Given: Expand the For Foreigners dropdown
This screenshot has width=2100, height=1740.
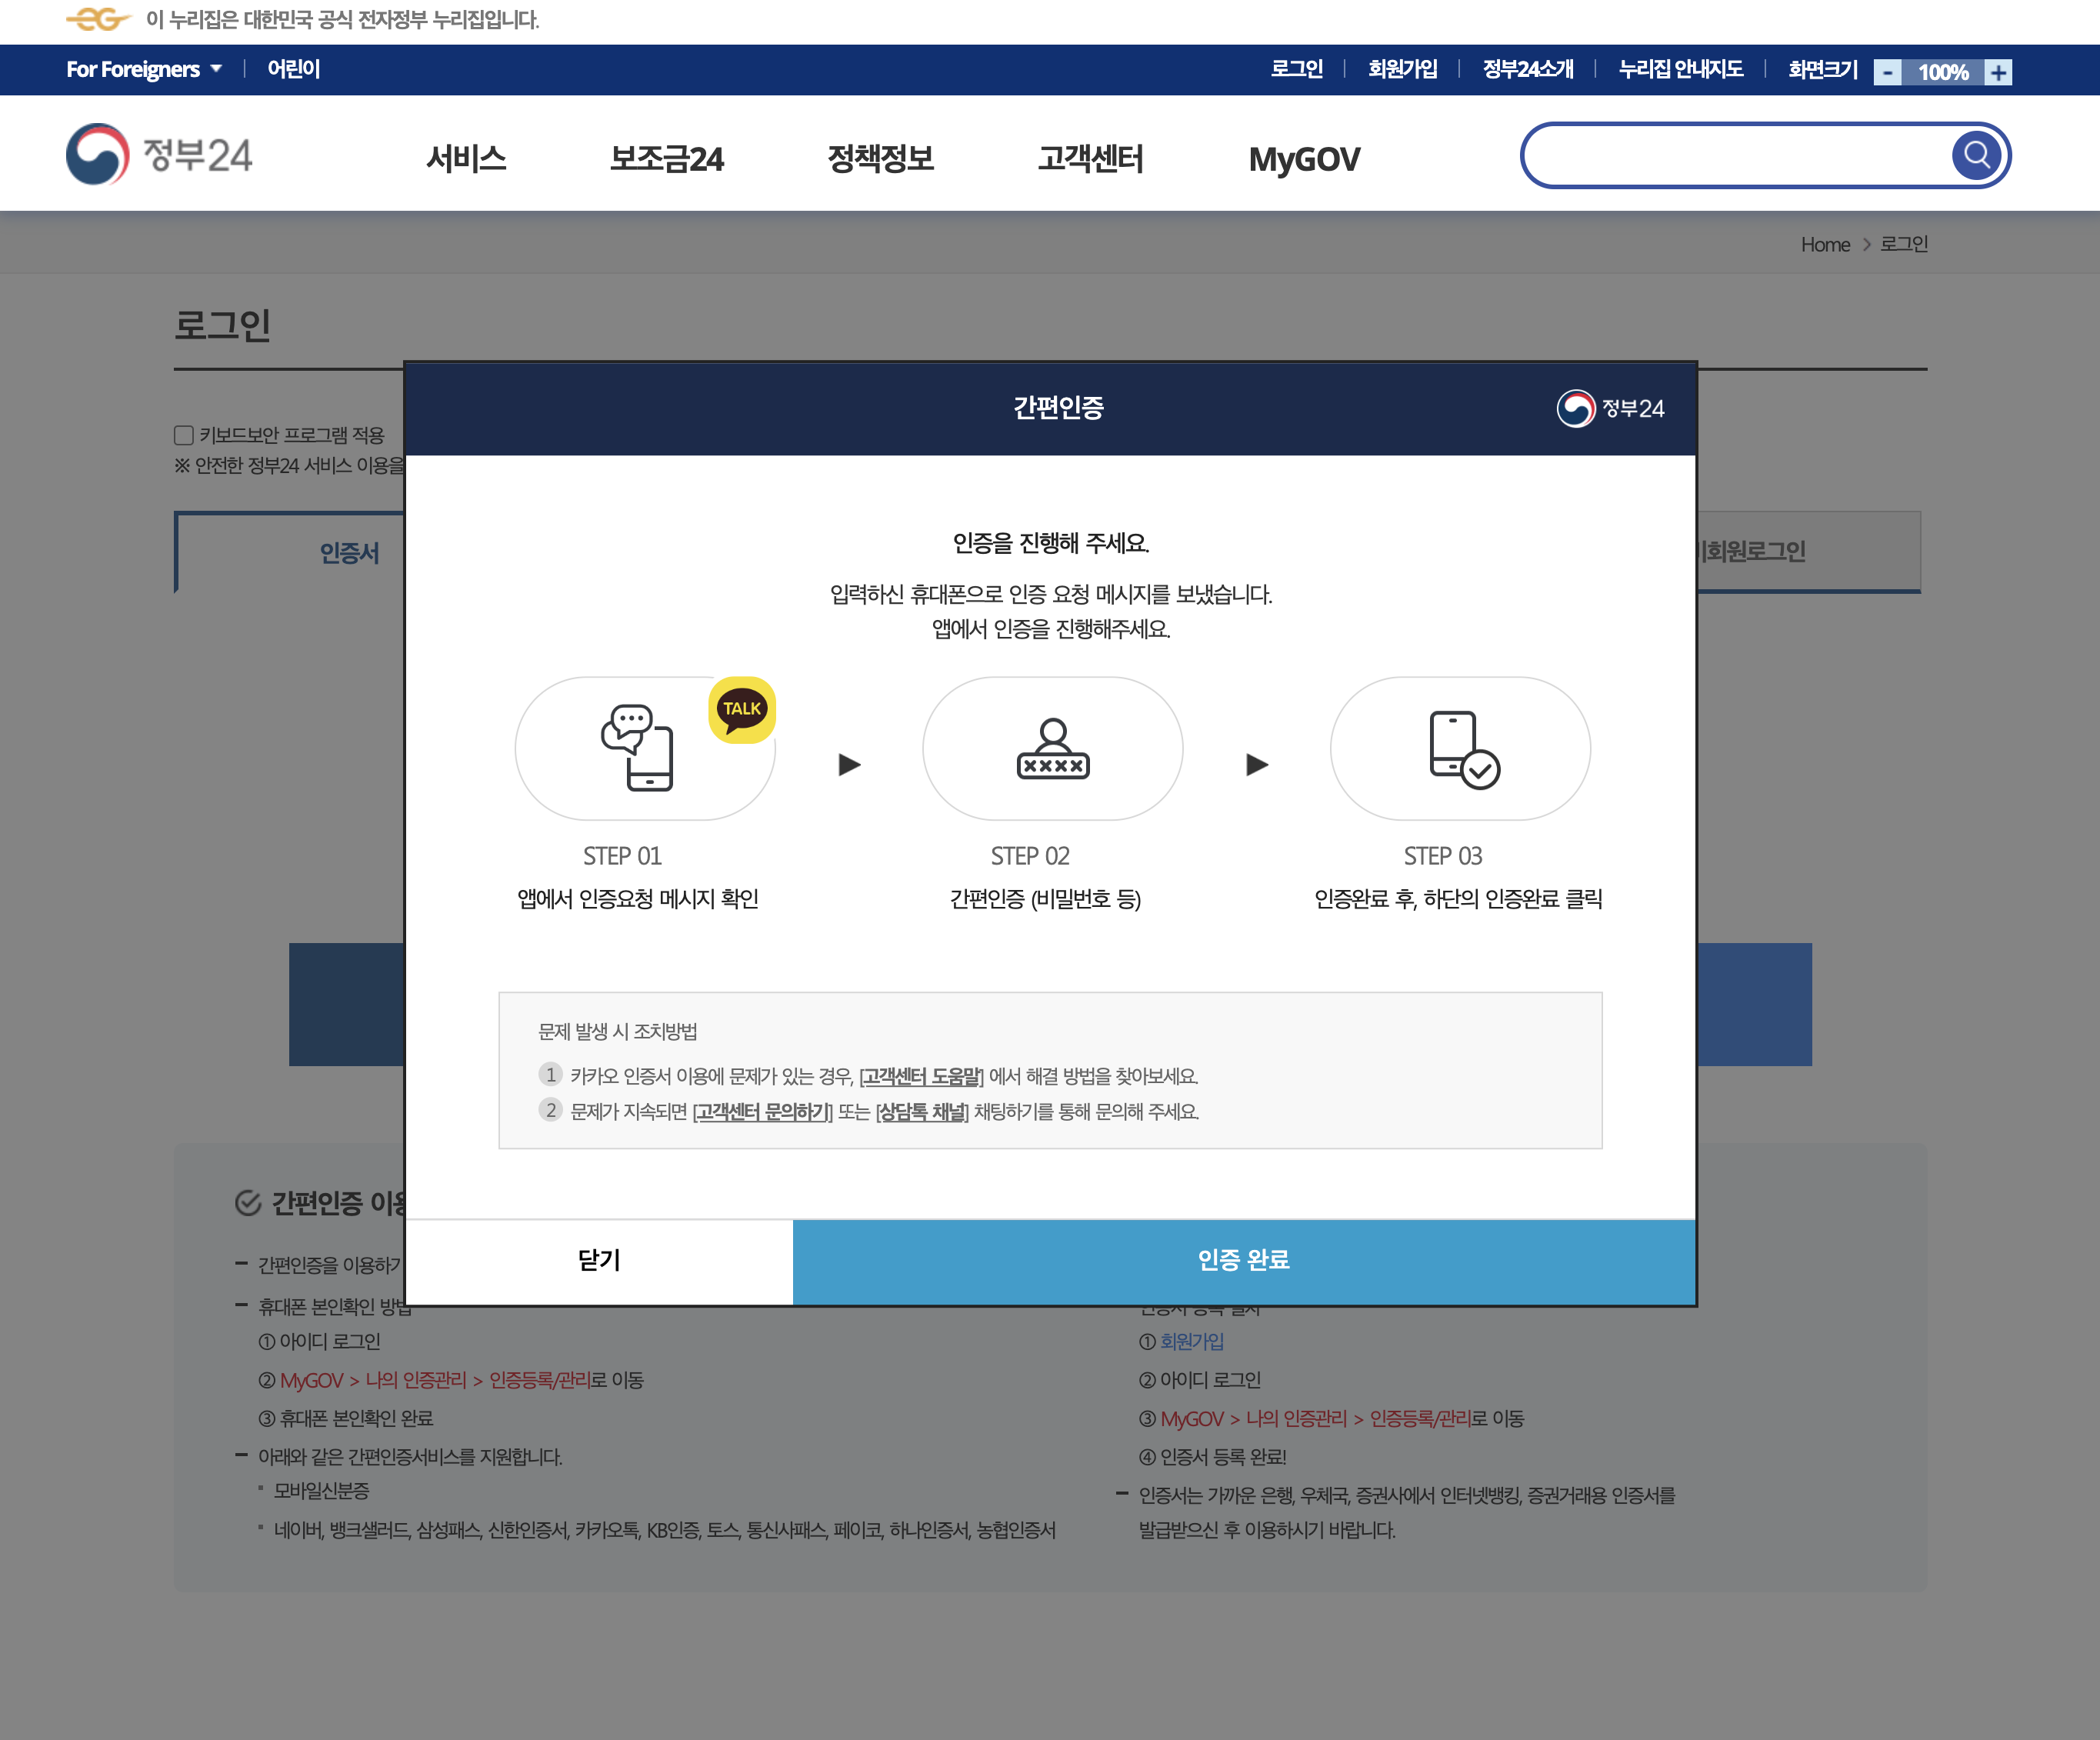Looking at the screenshot, I should coord(144,69).
